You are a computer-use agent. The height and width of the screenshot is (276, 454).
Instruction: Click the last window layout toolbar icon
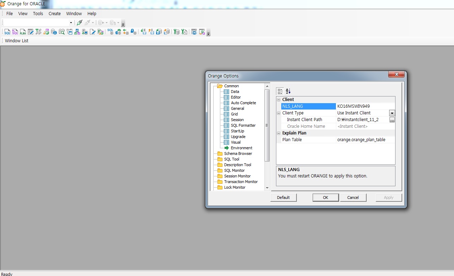tap(202, 32)
